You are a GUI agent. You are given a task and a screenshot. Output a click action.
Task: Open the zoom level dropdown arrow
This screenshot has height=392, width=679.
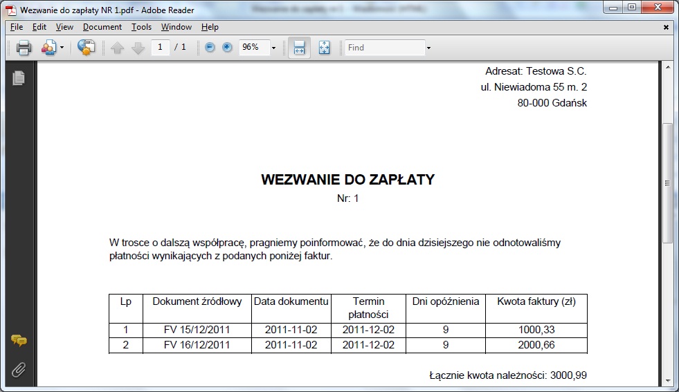click(273, 48)
